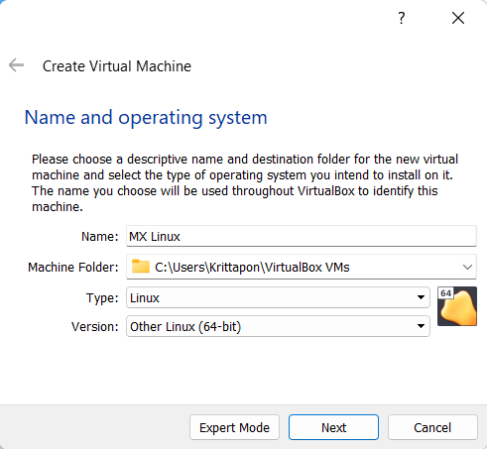Screen dimensions: 487x449
Task: Click the 'Machine Folder:' label
Action: [x=73, y=267]
